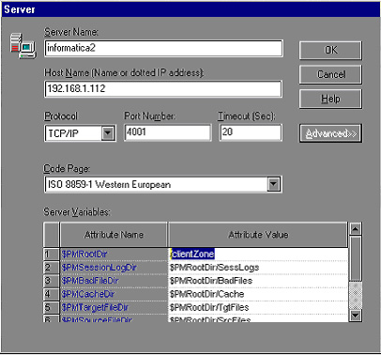
Task: Select row header number 2
Action: (x=51, y=268)
